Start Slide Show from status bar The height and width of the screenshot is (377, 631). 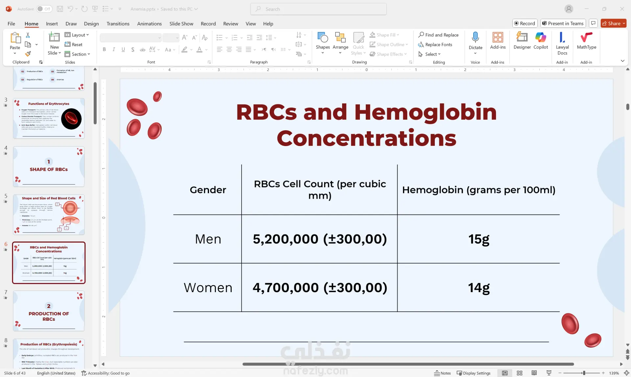[549, 373]
